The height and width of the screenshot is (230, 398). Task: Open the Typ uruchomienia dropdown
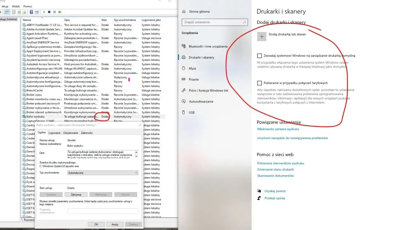click(x=103, y=173)
